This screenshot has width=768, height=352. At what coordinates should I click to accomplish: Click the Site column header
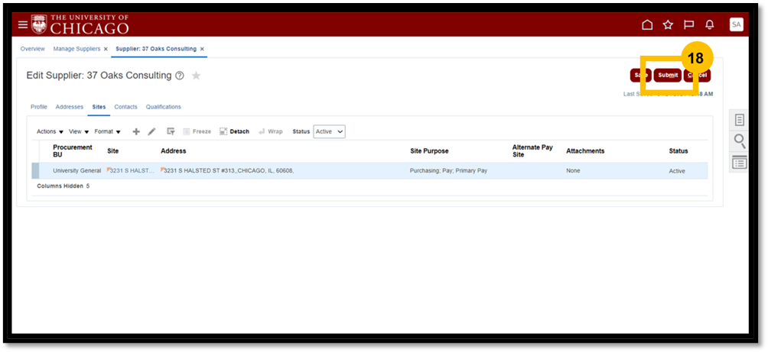pos(112,151)
